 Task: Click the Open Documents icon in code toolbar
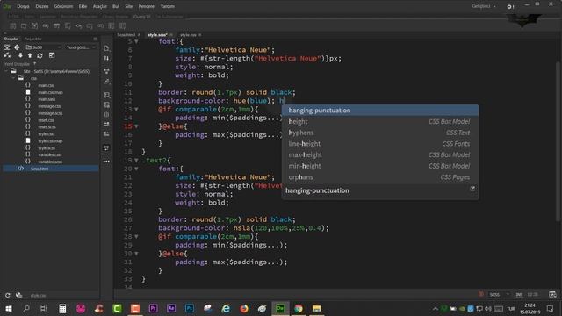tap(106, 48)
